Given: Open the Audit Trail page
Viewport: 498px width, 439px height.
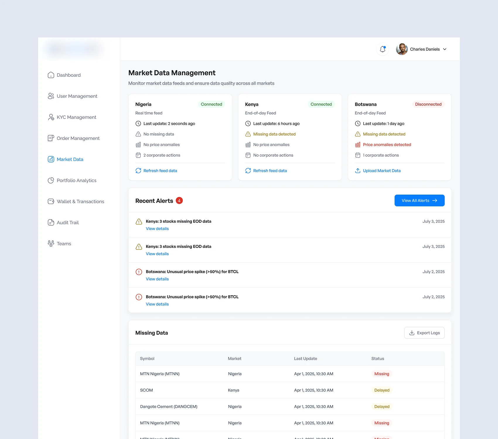Looking at the screenshot, I should [68, 222].
